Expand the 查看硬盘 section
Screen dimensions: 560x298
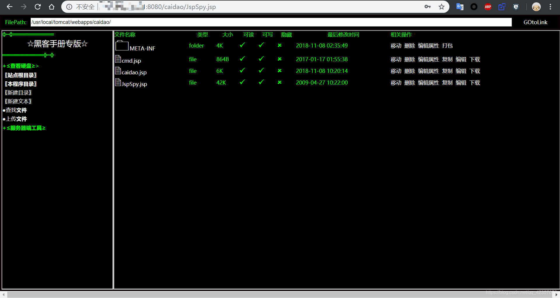21,66
